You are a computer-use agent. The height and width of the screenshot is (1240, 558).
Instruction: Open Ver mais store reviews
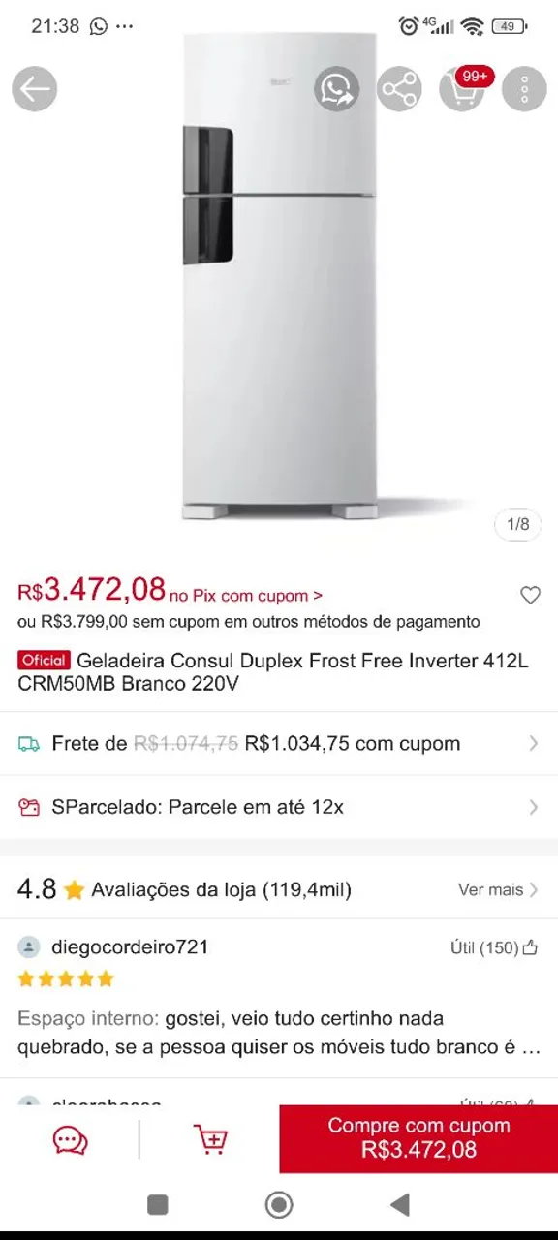point(498,889)
